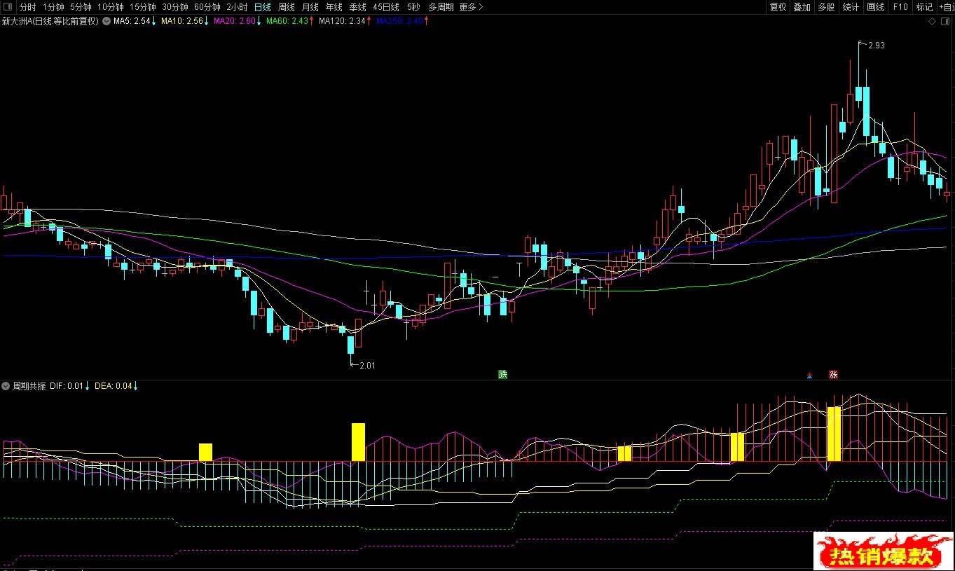
Task: Click the 2.93 high price label
Action: (876, 46)
